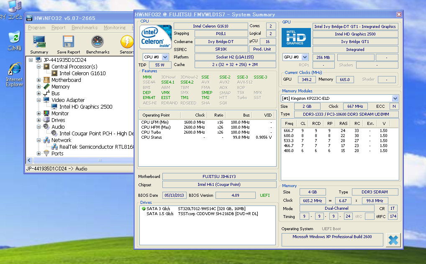Open the Benchmarks toolbar icon
Image resolution: width=426 pixels, height=264 pixels.
point(97,42)
